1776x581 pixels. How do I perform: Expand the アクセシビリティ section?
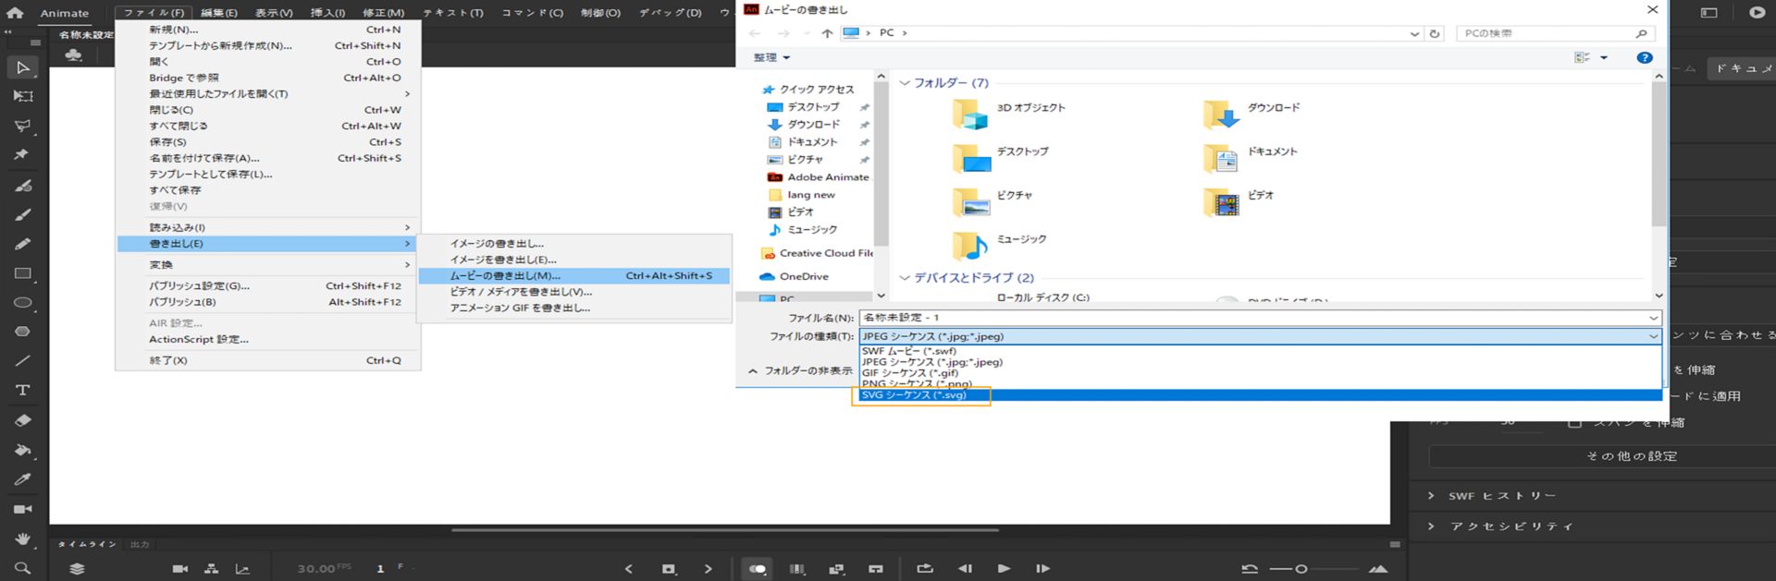[1431, 527]
